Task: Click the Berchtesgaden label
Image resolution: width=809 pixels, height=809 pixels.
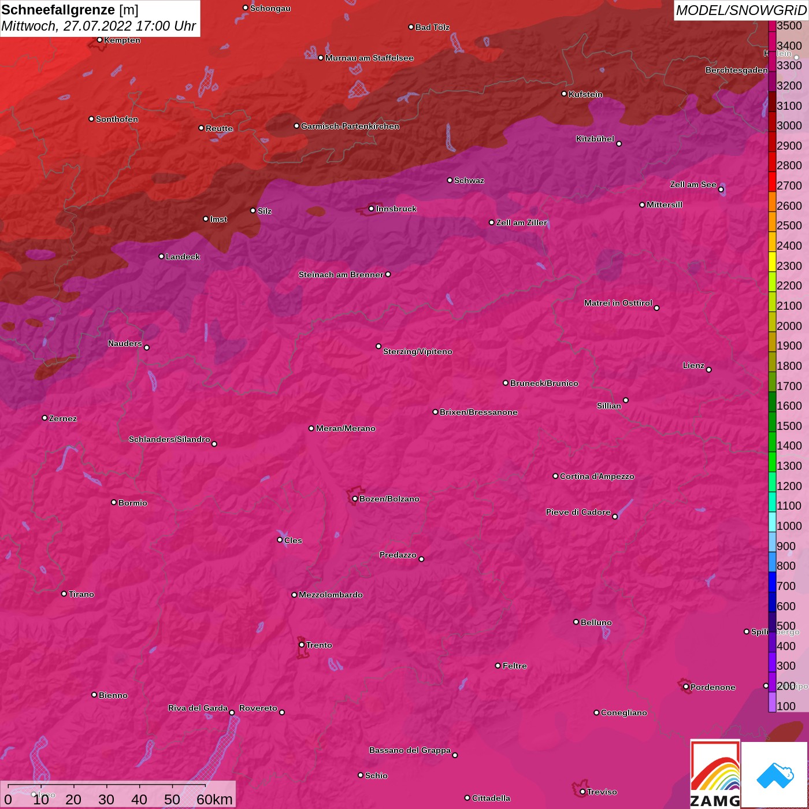Action: tap(737, 70)
